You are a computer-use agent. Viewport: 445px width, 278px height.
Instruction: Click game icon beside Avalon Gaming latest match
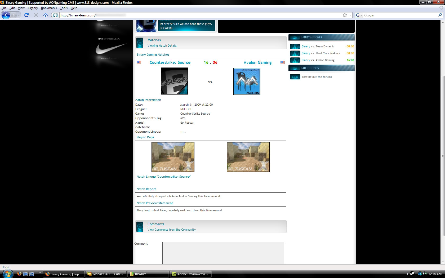(295, 60)
